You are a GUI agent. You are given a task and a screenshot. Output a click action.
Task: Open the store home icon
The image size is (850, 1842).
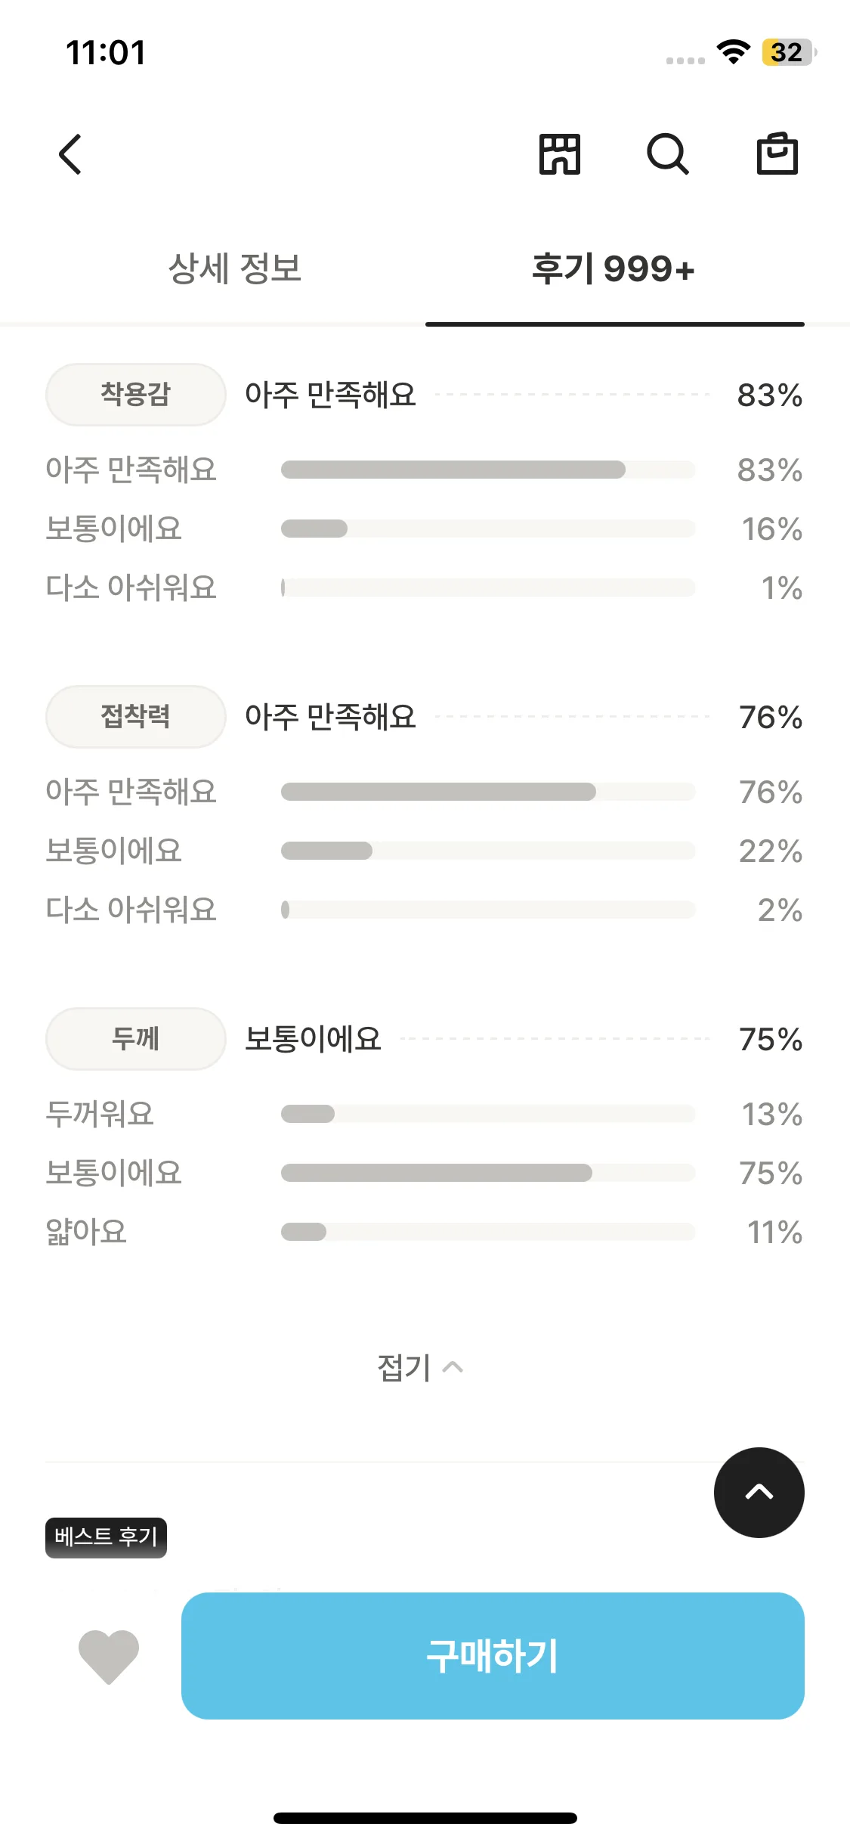[x=559, y=154]
